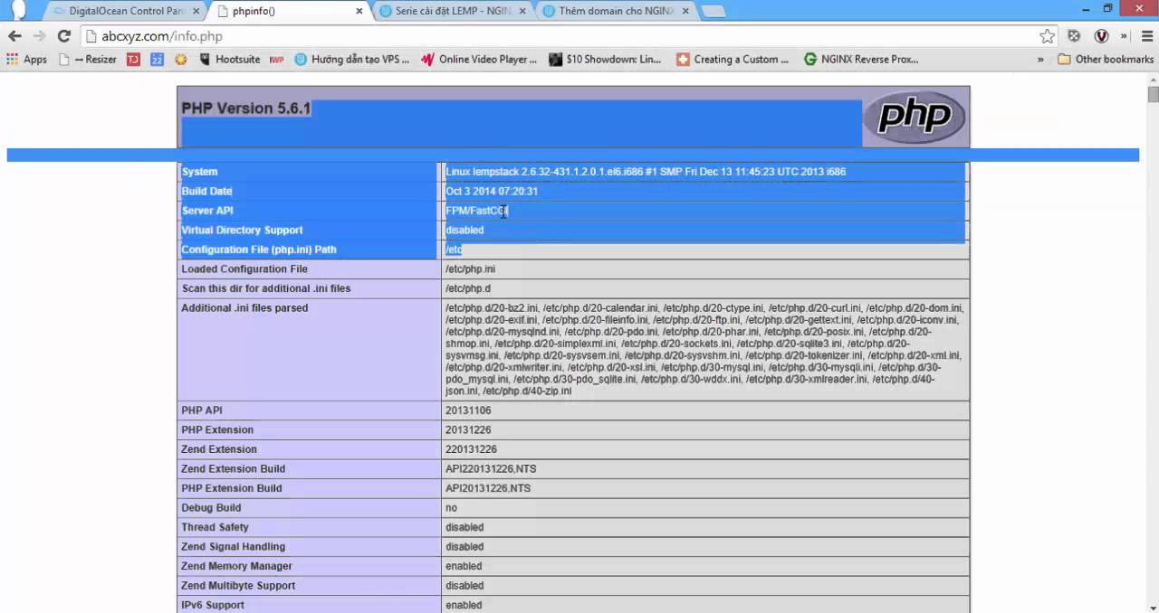
Task: Restore down the Chrome window
Action: pos(1108,8)
